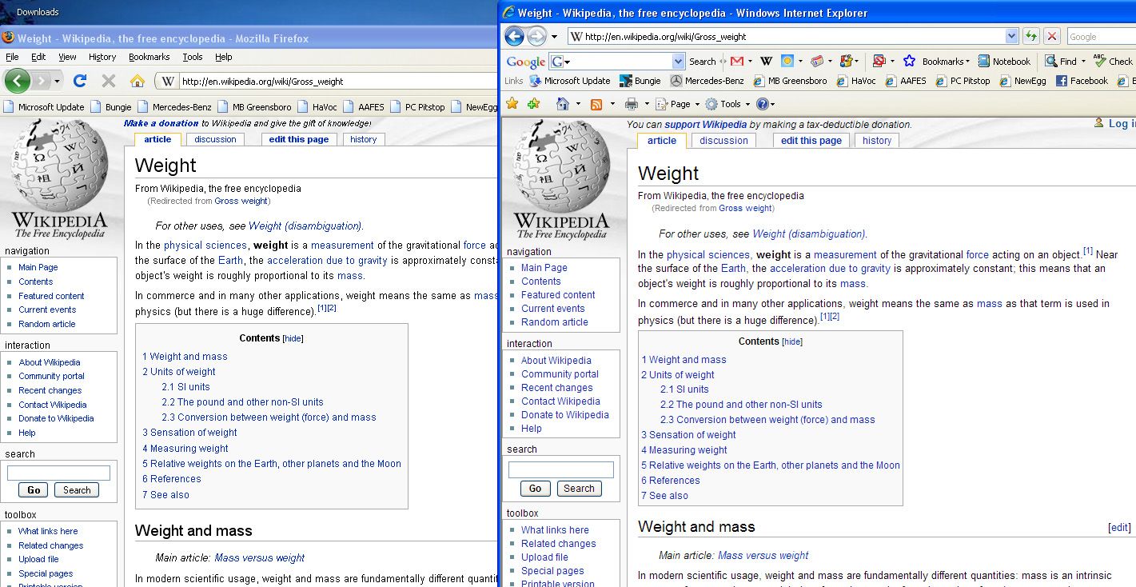This screenshot has height=587, width=1136.
Task: Open Firefox back/forward history dropdown arrow
Action: [57, 81]
